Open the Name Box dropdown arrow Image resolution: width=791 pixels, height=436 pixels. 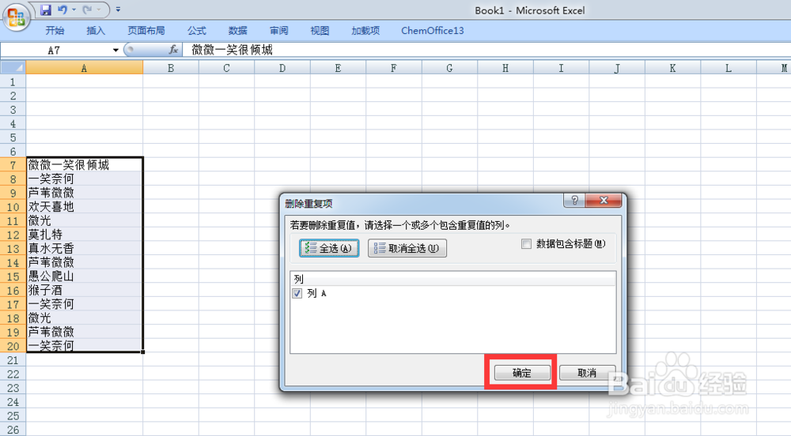pyautogui.click(x=115, y=50)
